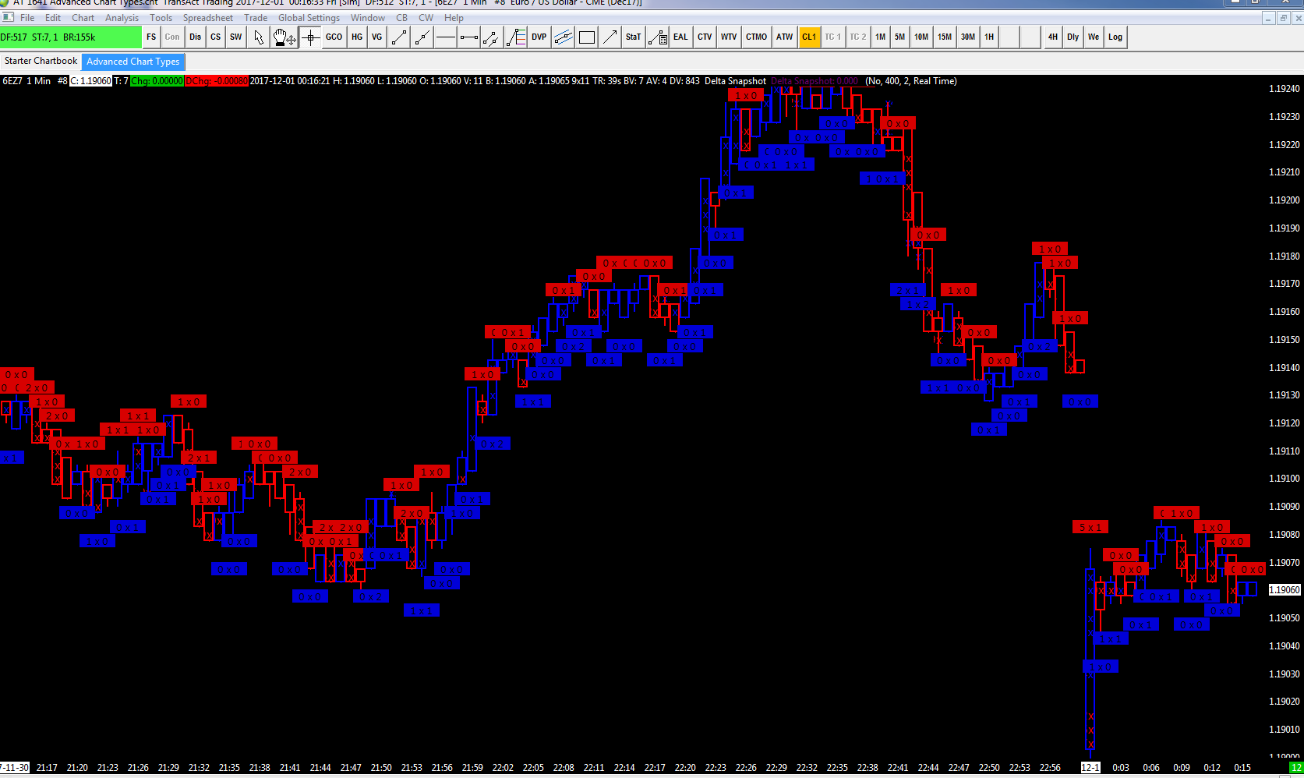Open the Global Settings menu
This screenshot has height=778, width=1304.
click(309, 18)
